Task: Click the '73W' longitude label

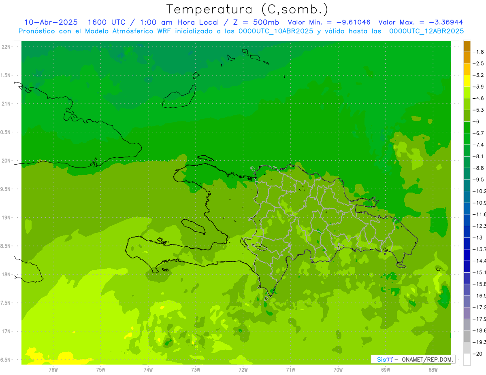Action: point(196,370)
